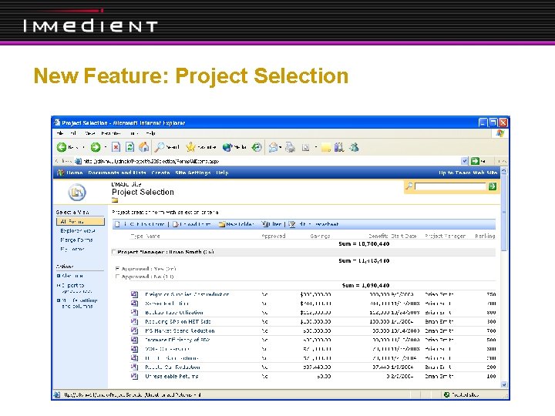Click the page scrollbar down arrow

(503, 384)
